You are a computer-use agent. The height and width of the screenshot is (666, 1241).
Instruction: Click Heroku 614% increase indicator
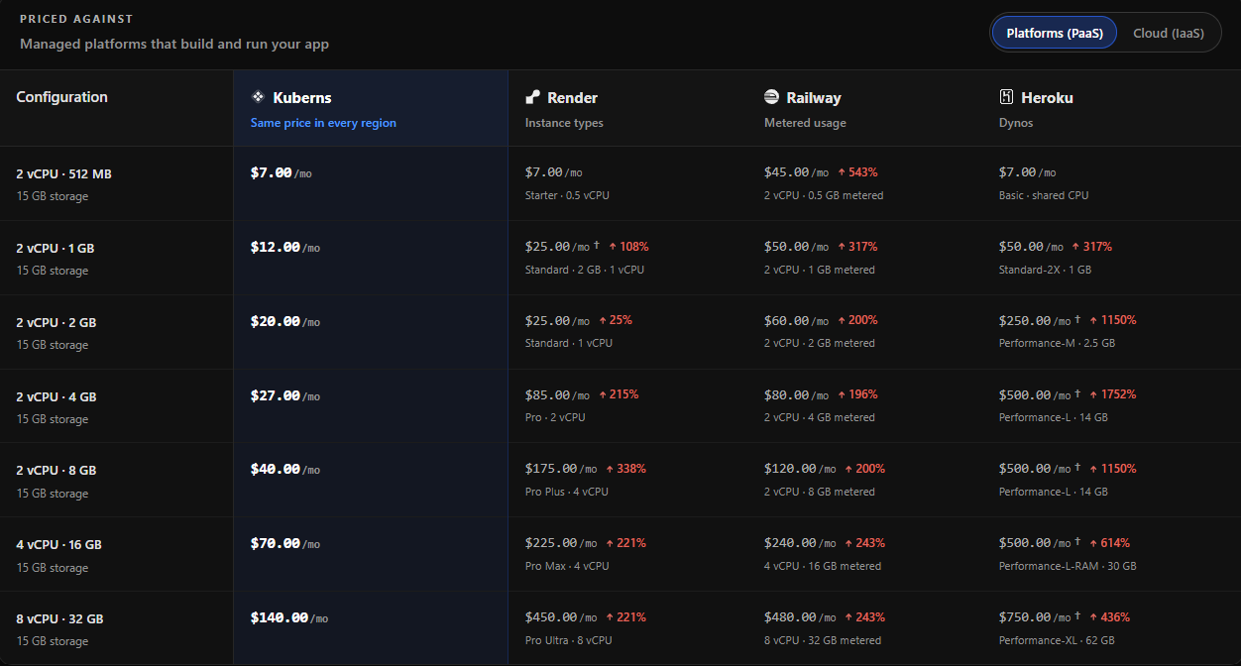point(1109,543)
